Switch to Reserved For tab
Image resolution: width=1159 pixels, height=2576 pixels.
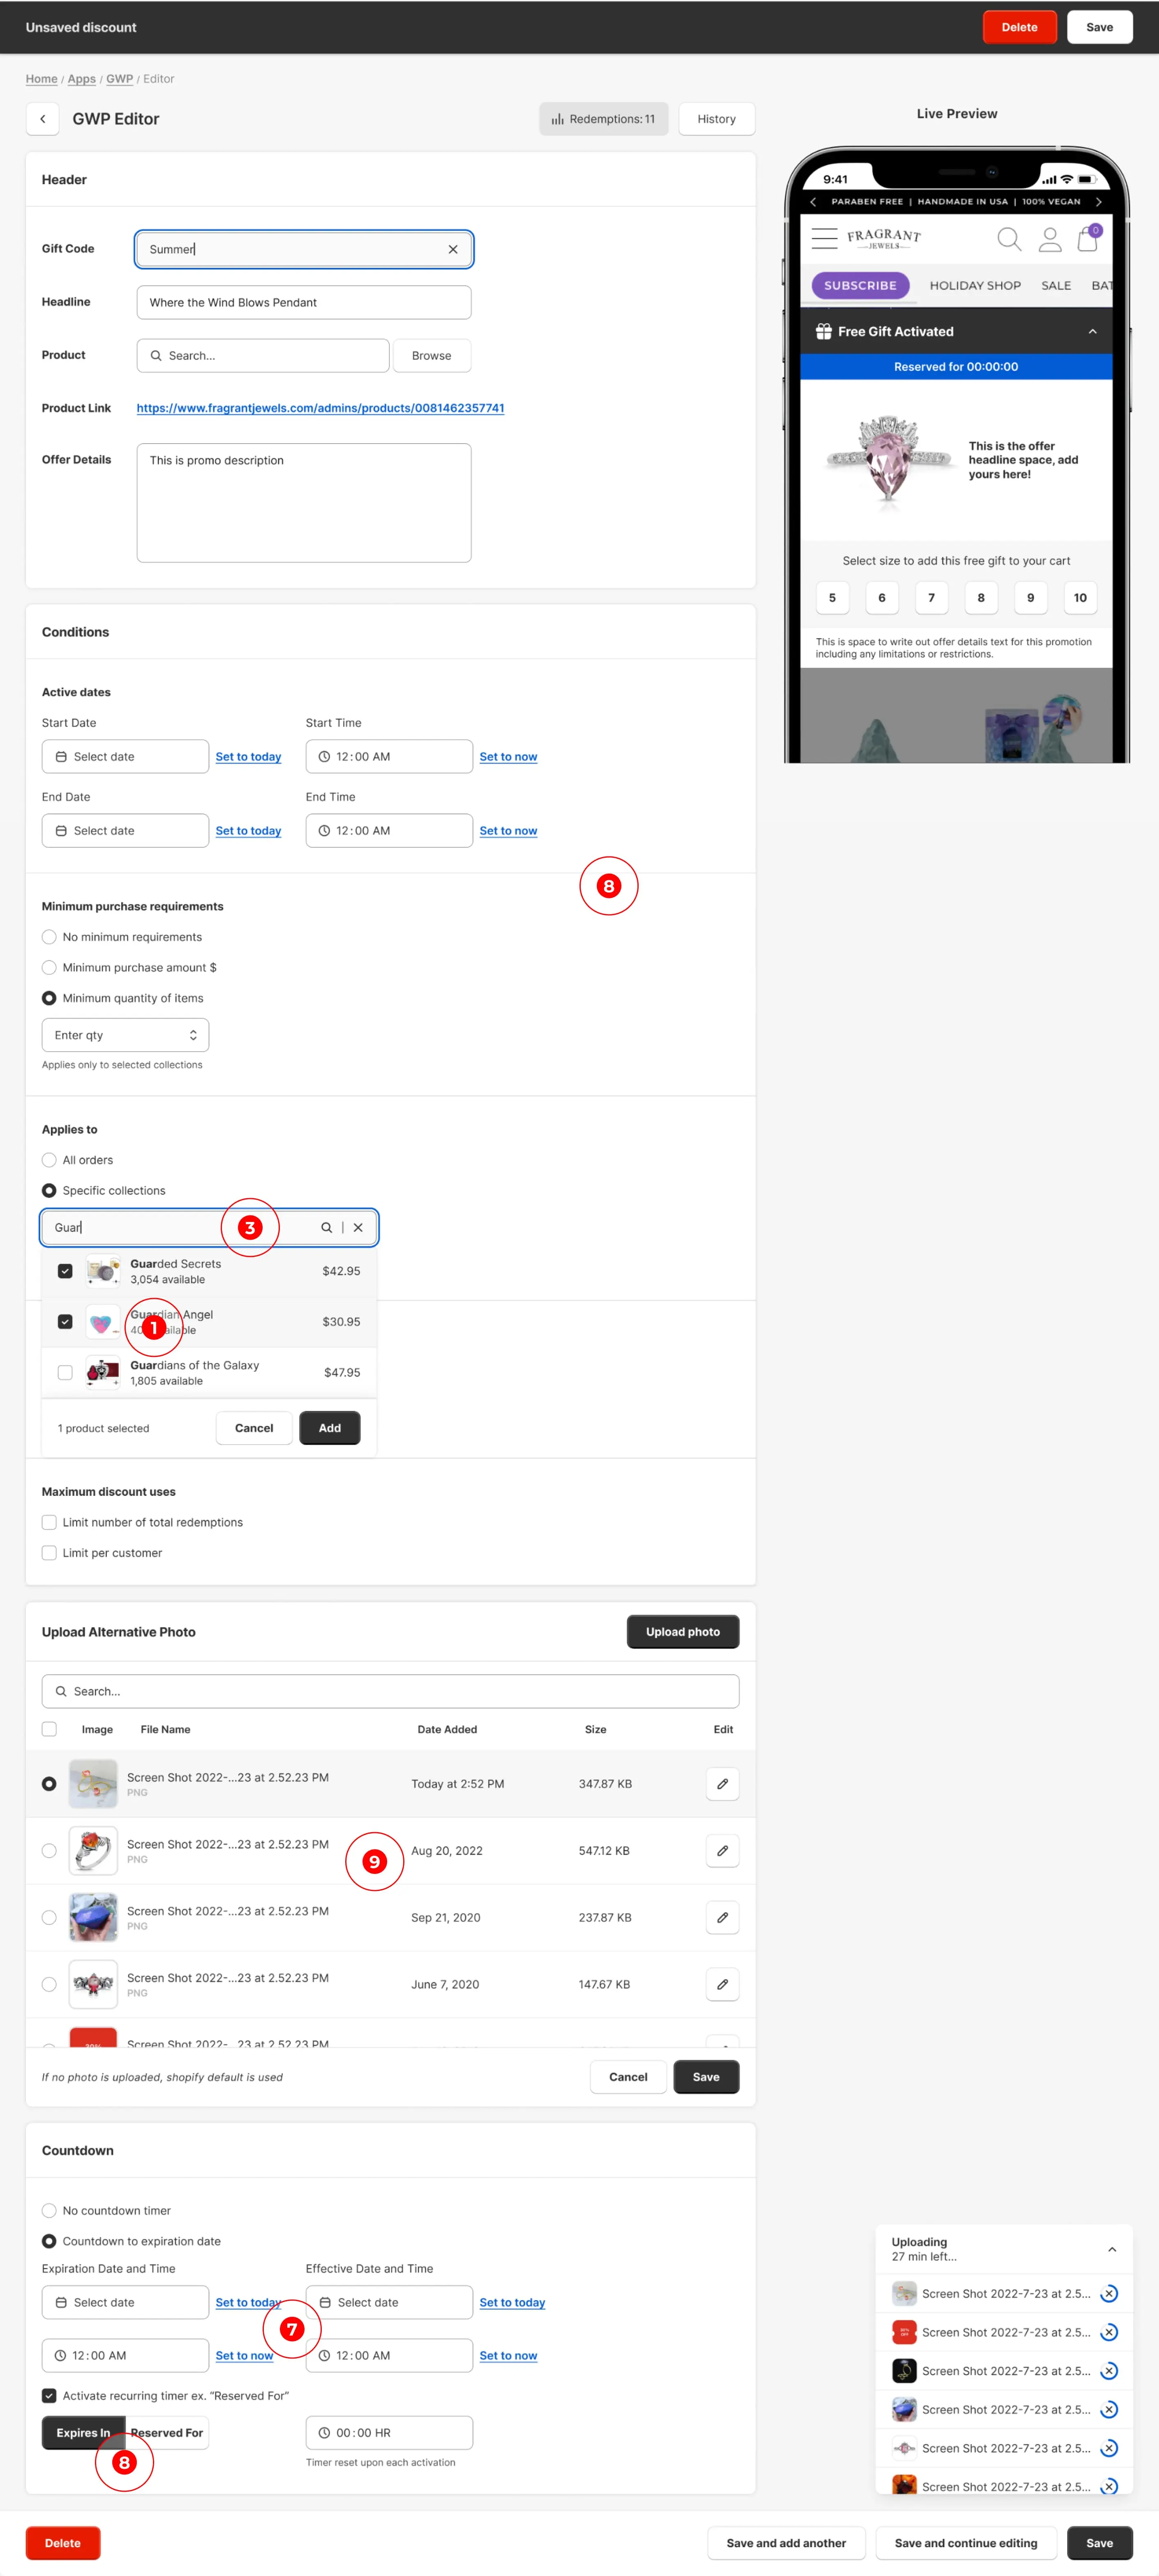coord(167,2432)
